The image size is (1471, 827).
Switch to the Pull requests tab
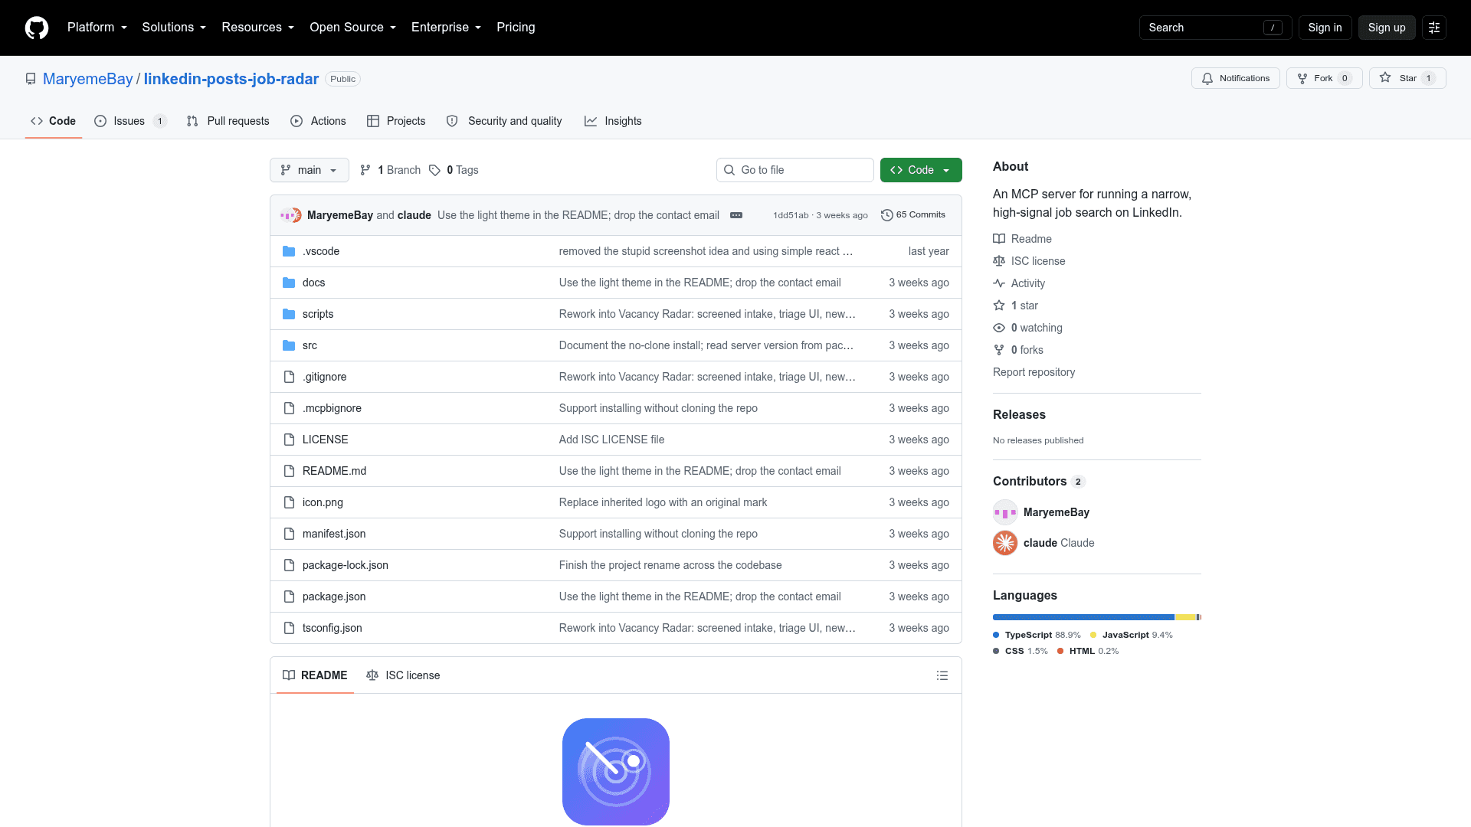click(228, 121)
